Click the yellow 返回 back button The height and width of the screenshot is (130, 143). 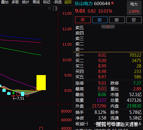[68, 2]
